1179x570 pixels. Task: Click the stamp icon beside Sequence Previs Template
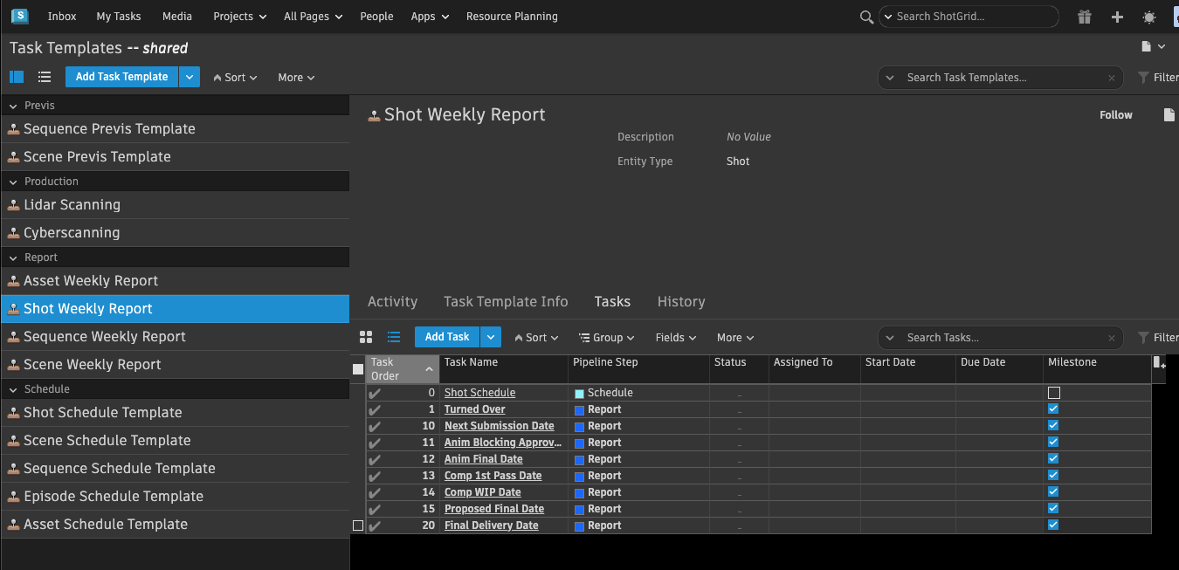[13, 129]
